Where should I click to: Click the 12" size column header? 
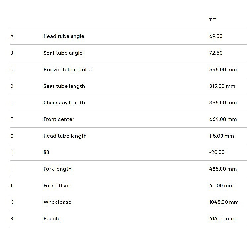coord(213,20)
